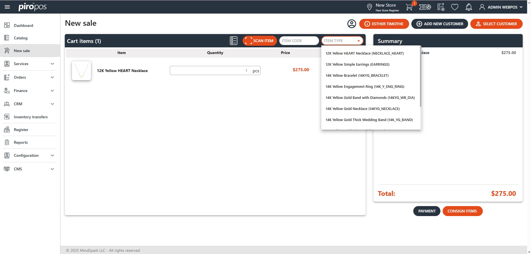The width and height of the screenshot is (531, 254).
Task: Open the notifications bell icon
Action: coord(469,7)
